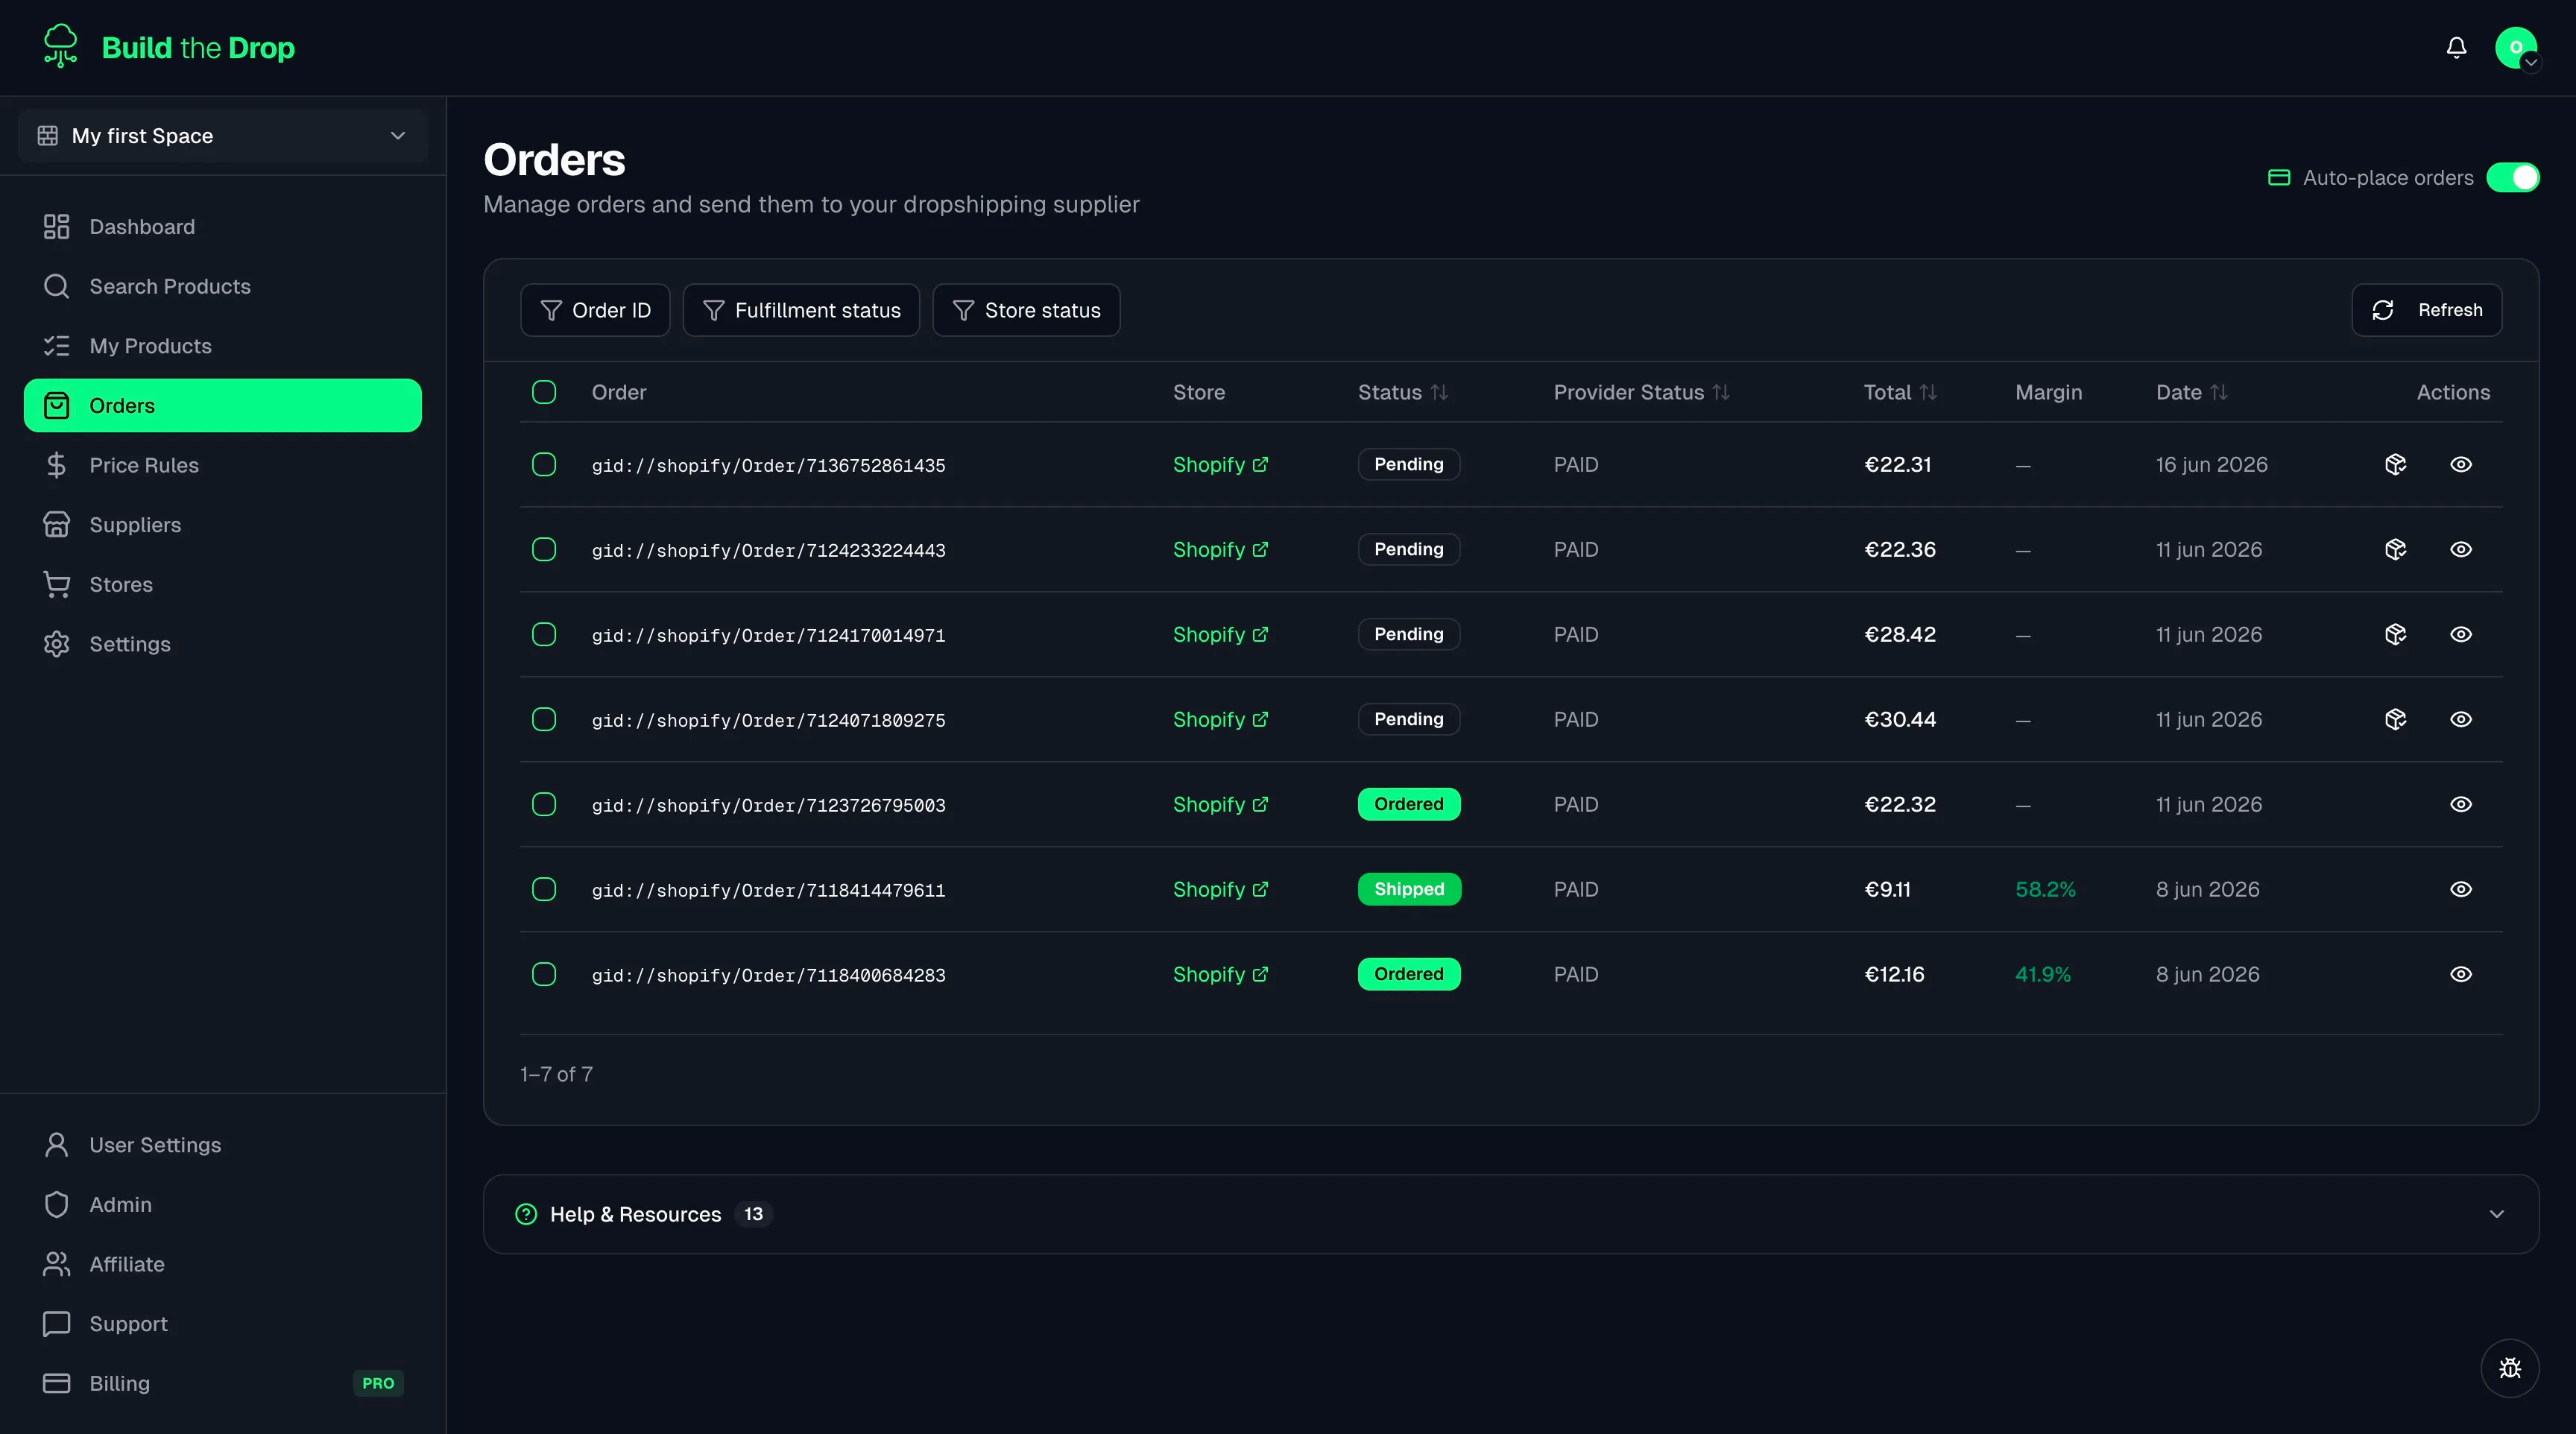This screenshot has width=2576, height=1434.
Task: Open the Affiliate page
Action: tap(223, 1265)
